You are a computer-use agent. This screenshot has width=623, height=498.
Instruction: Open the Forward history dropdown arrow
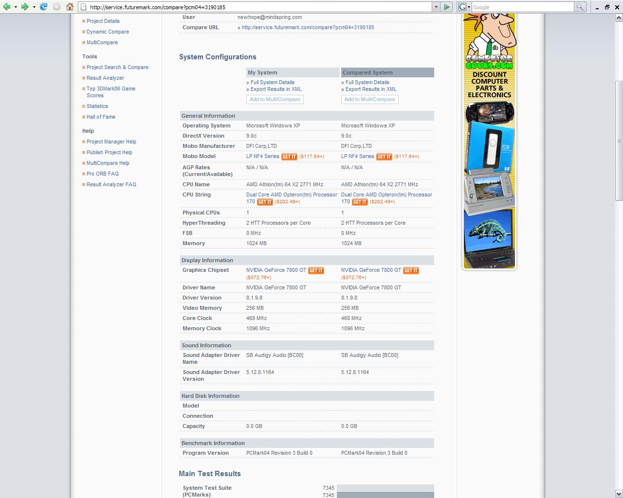pyautogui.click(x=34, y=7)
